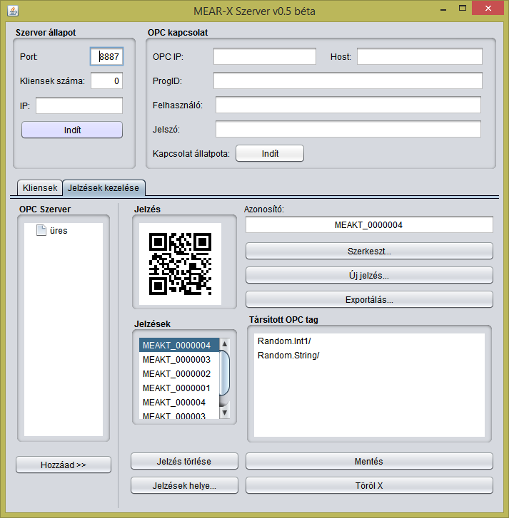Click the Exportálás... button
Image resolution: width=509 pixels, height=518 pixels.
pyautogui.click(x=369, y=300)
